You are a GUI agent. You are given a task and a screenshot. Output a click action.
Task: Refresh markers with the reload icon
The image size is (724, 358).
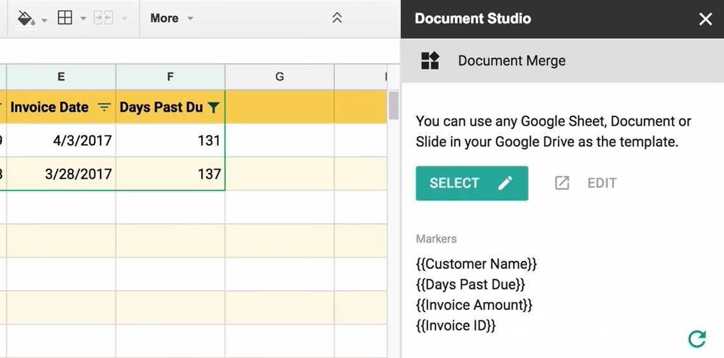(697, 339)
